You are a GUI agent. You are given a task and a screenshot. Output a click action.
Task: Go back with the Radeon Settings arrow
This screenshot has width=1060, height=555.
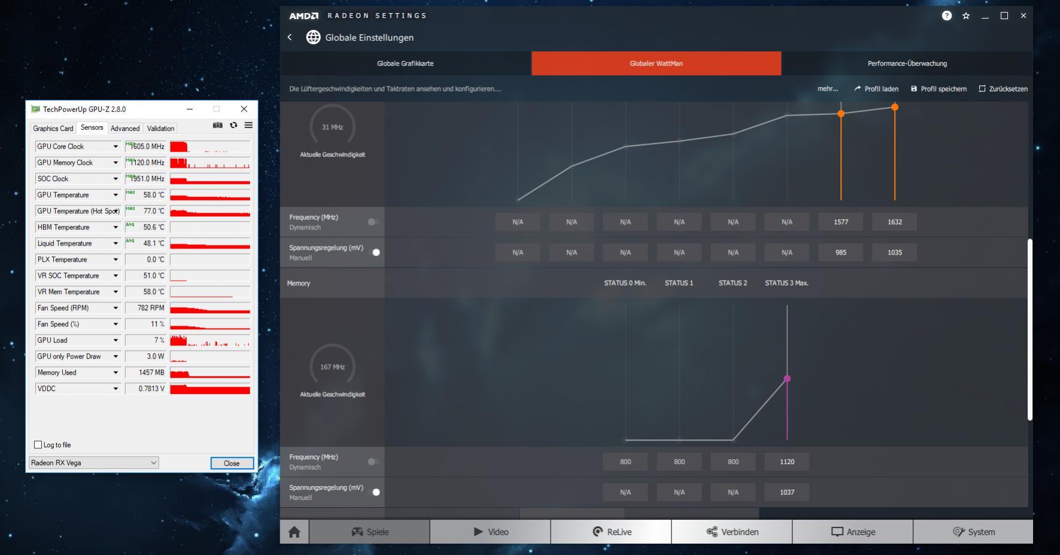[x=290, y=37]
